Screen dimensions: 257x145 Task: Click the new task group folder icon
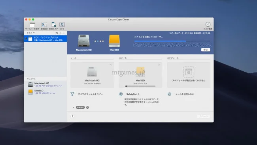[57, 33]
